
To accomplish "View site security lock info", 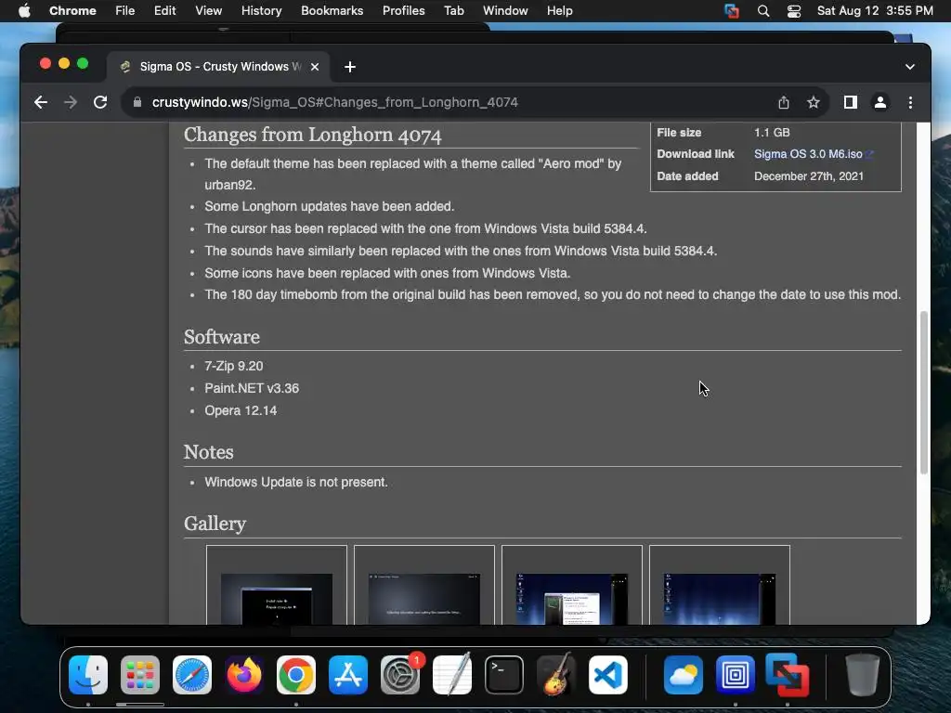I will tap(137, 102).
